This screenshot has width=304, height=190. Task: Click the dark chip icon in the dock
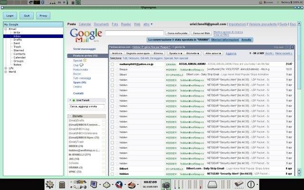point(62,185)
